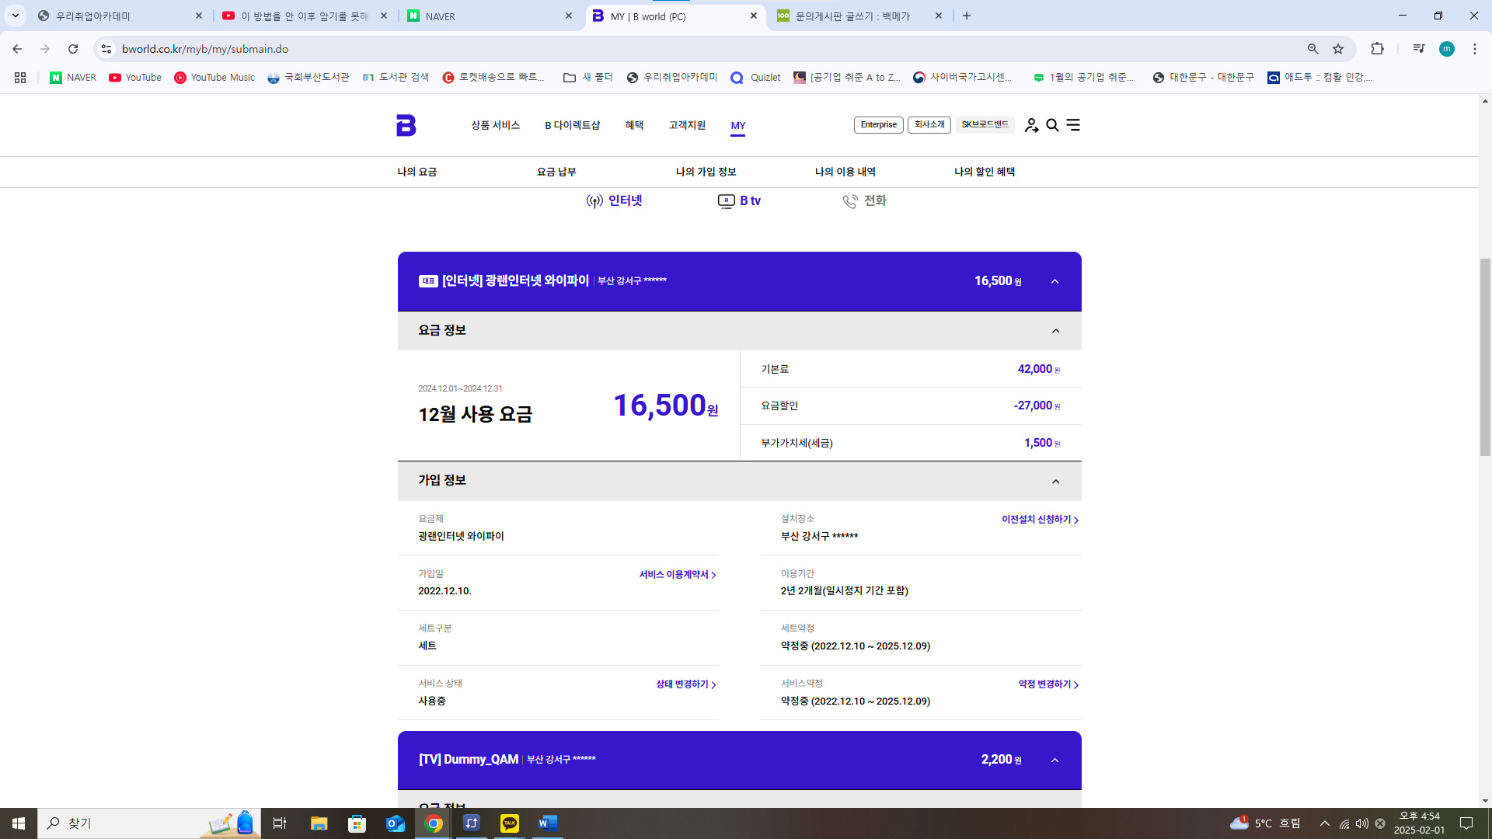Image resolution: width=1492 pixels, height=839 pixels.
Task: Select the 인터넷 service icon tab
Action: pos(614,201)
